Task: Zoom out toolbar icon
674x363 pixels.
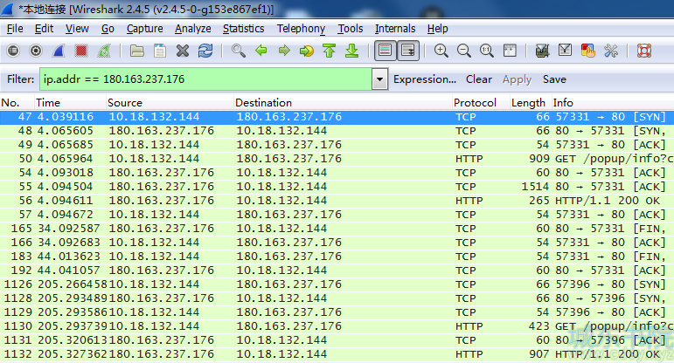Action: tap(464, 51)
